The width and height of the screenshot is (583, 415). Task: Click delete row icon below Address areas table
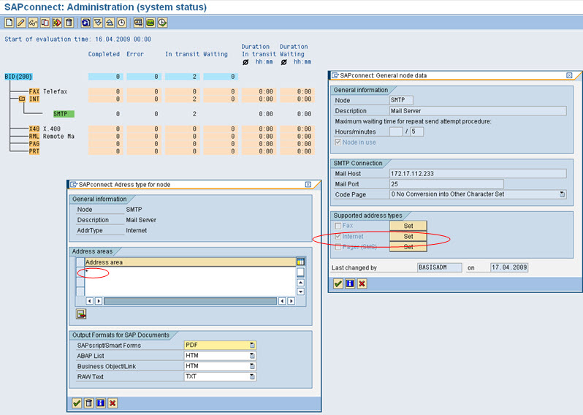pos(81,314)
